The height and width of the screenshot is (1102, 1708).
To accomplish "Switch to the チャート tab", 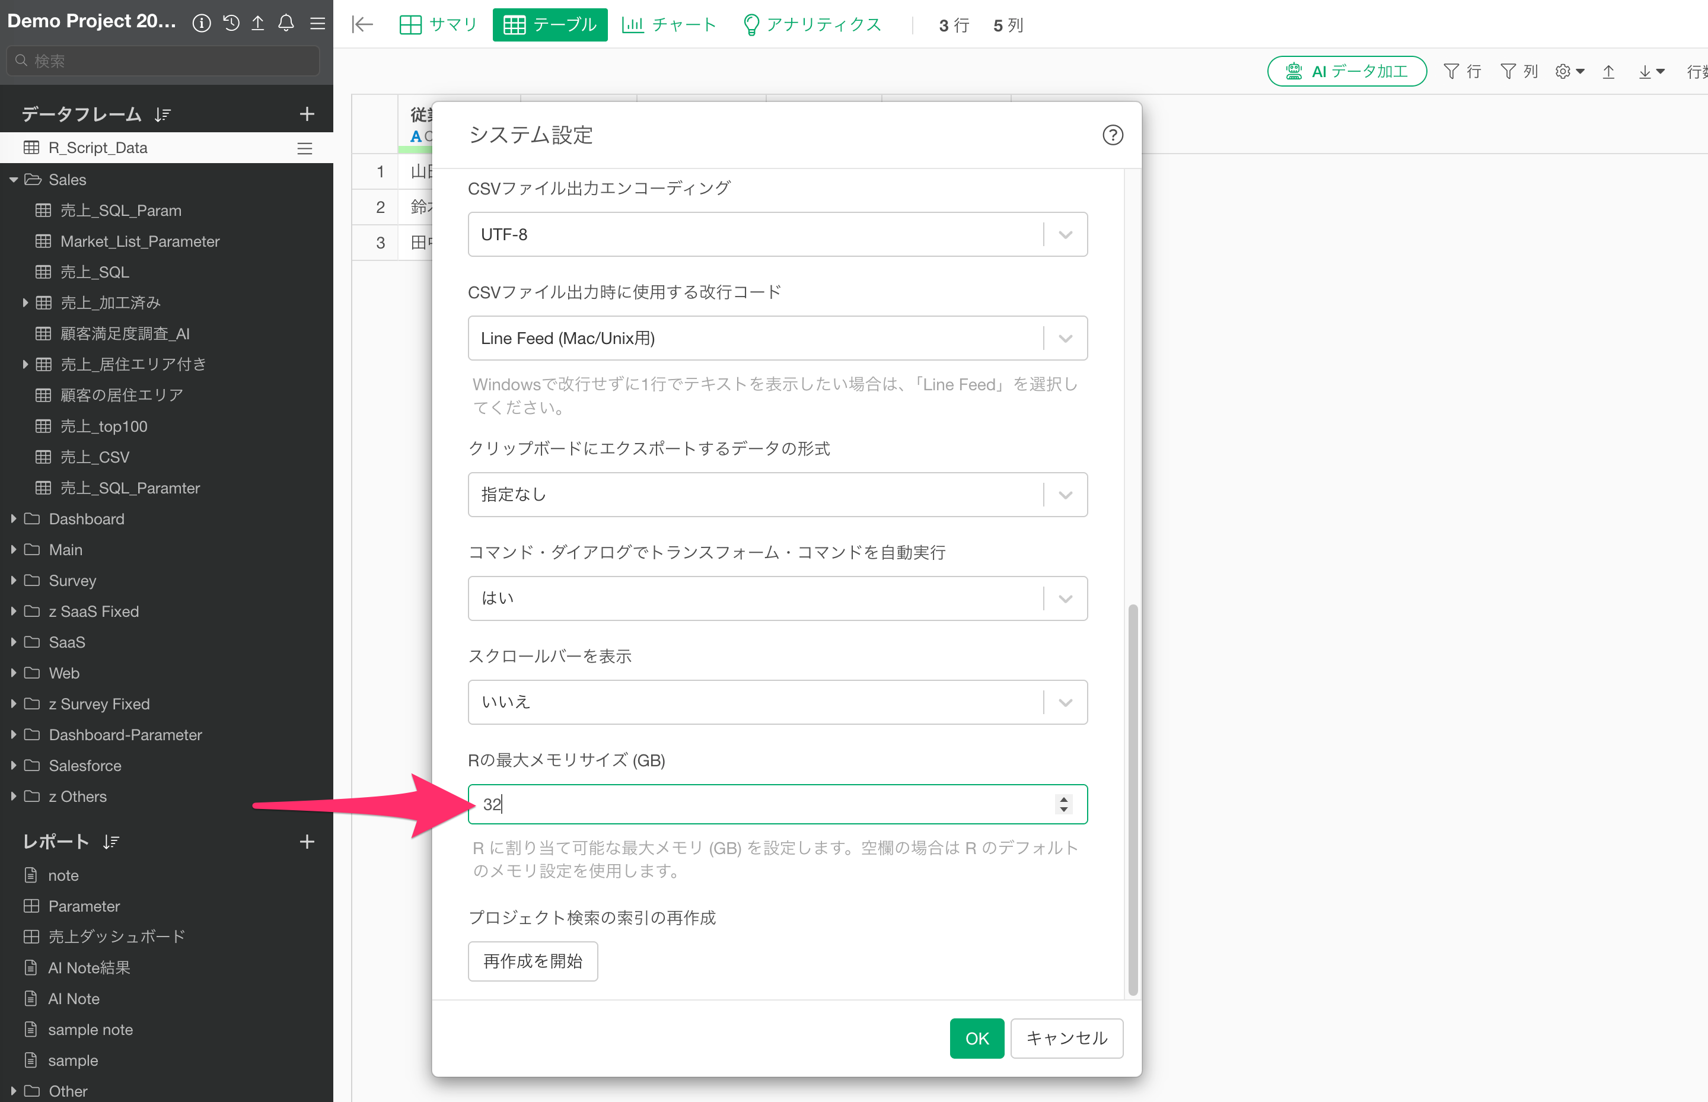I will tap(669, 25).
